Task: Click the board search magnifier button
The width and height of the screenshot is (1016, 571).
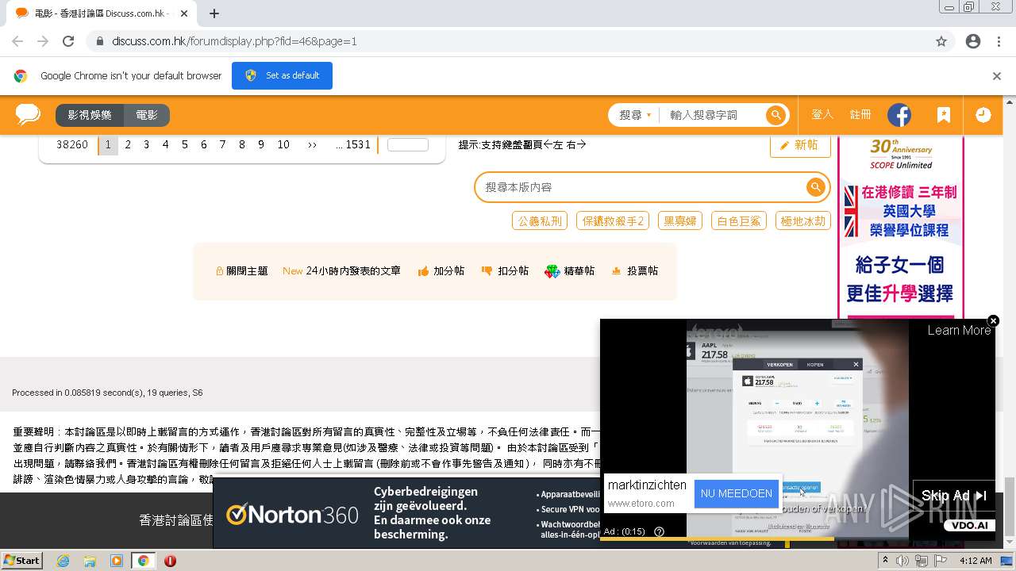Action: [x=815, y=187]
